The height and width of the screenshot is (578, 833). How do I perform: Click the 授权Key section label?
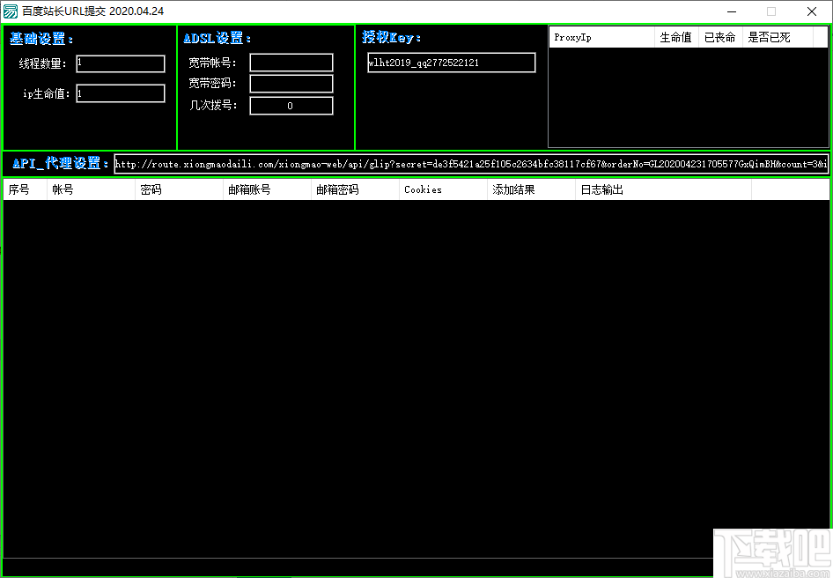pos(392,37)
